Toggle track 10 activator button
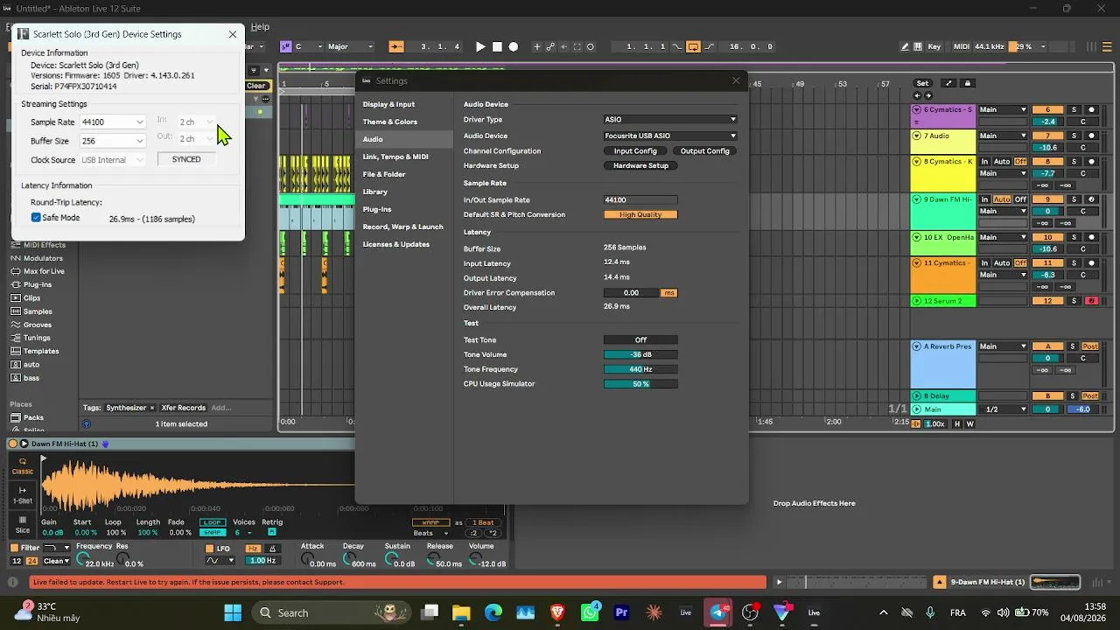This screenshot has height=630, width=1120. pyautogui.click(x=1048, y=237)
